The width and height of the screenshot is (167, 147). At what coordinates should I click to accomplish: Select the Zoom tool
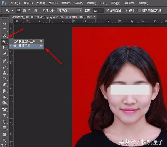4,140
